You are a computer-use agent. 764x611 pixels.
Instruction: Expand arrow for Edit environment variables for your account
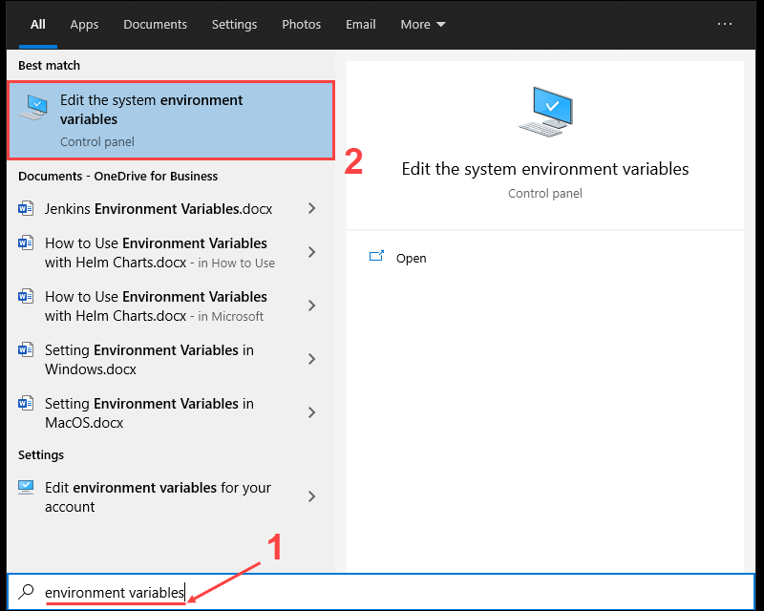[x=312, y=496]
